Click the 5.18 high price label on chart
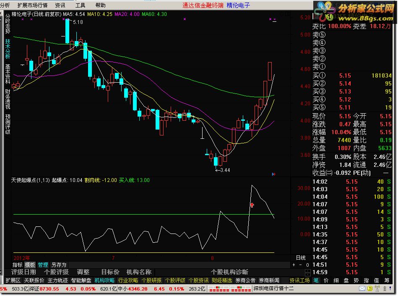The image size is (398, 296). coord(78,22)
